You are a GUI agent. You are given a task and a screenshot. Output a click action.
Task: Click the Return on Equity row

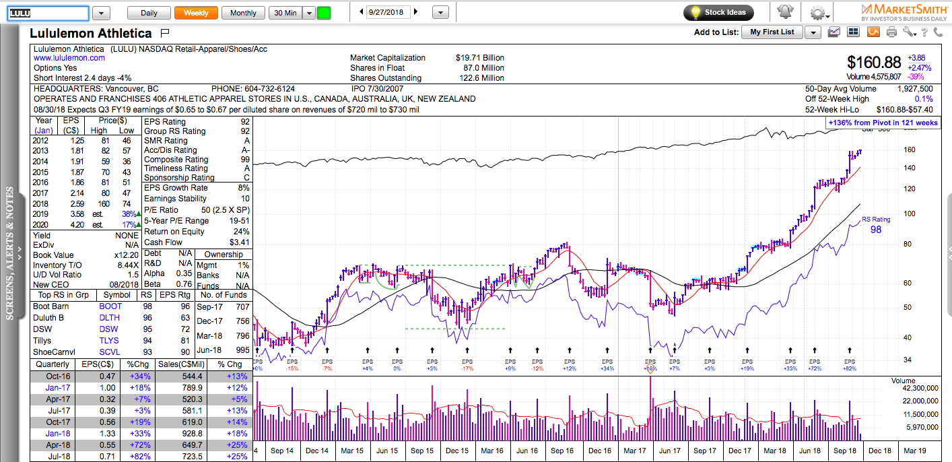pos(197,232)
